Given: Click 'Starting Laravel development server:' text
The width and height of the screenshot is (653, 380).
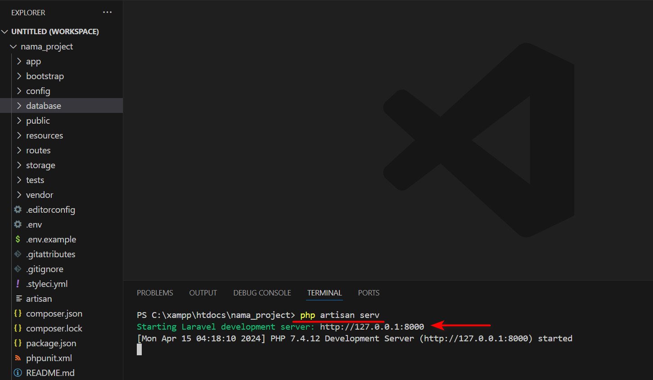Looking at the screenshot, I should 225,326.
